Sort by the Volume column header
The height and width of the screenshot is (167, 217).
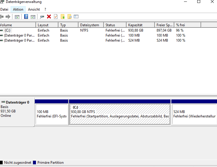click(18, 25)
